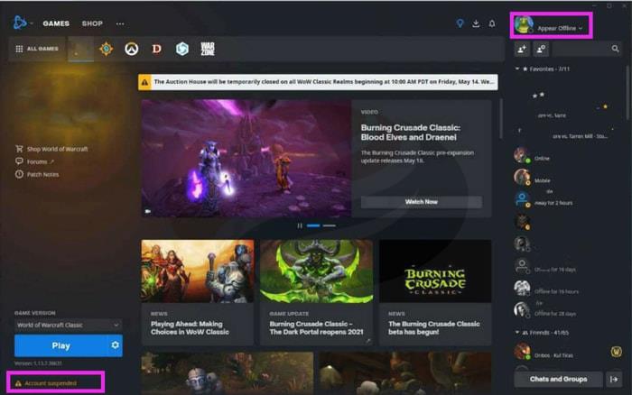The height and width of the screenshot is (395, 632).
Task: Expand the World of Warcraft Classic version dropdown
Action: coord(68,325)
